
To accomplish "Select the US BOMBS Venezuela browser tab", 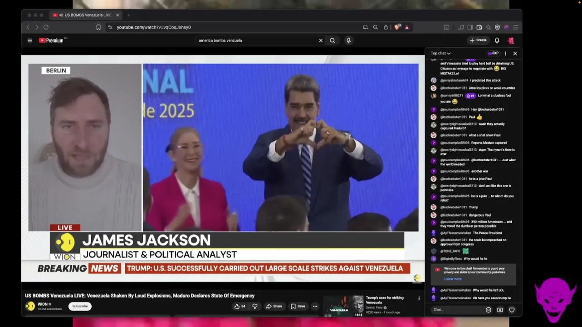I will [85, 15].
